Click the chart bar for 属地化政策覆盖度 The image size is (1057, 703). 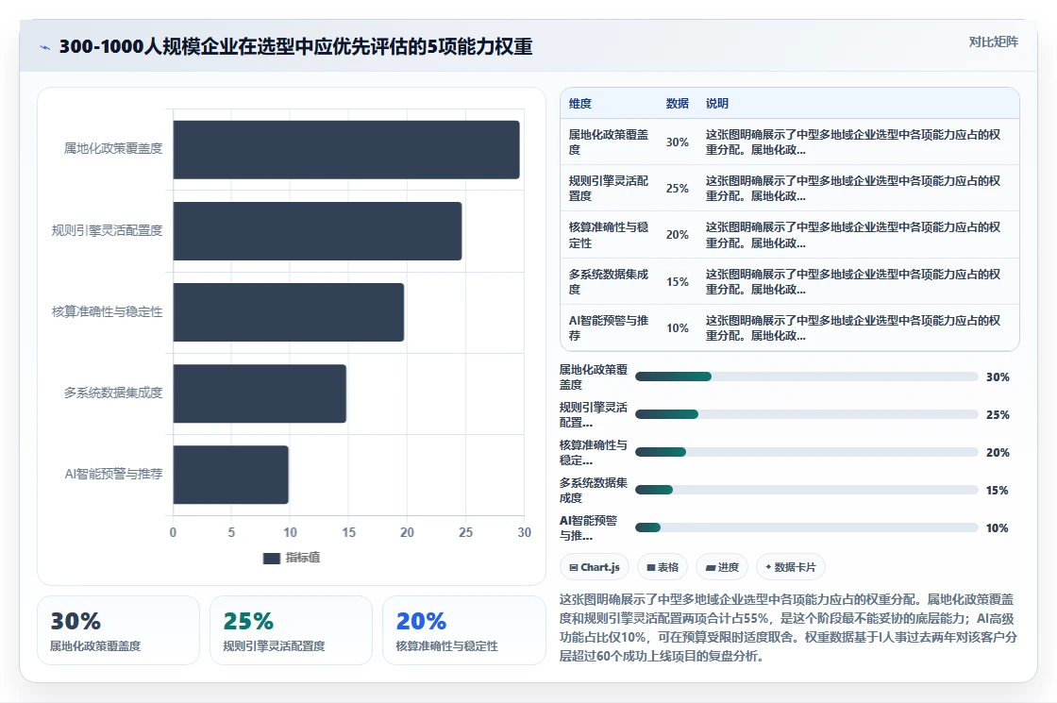point(346,150)
